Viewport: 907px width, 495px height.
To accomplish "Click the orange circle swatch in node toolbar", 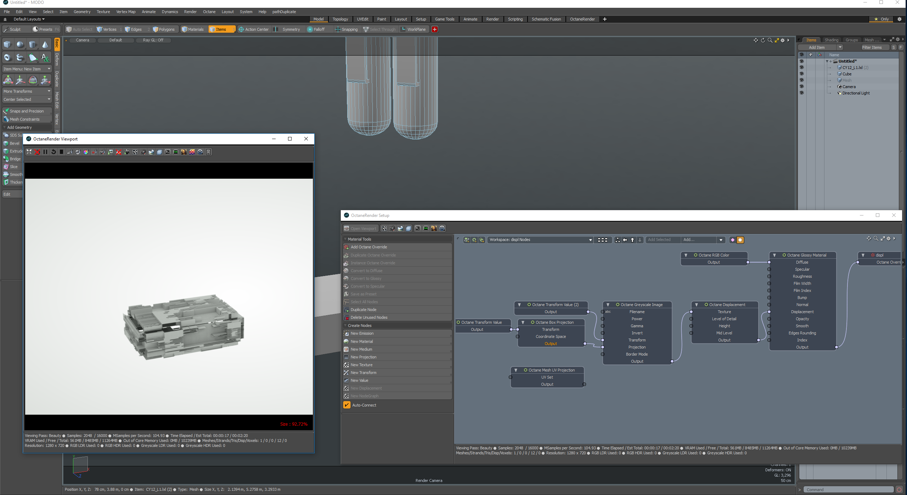I will click(x=740, y=240).
